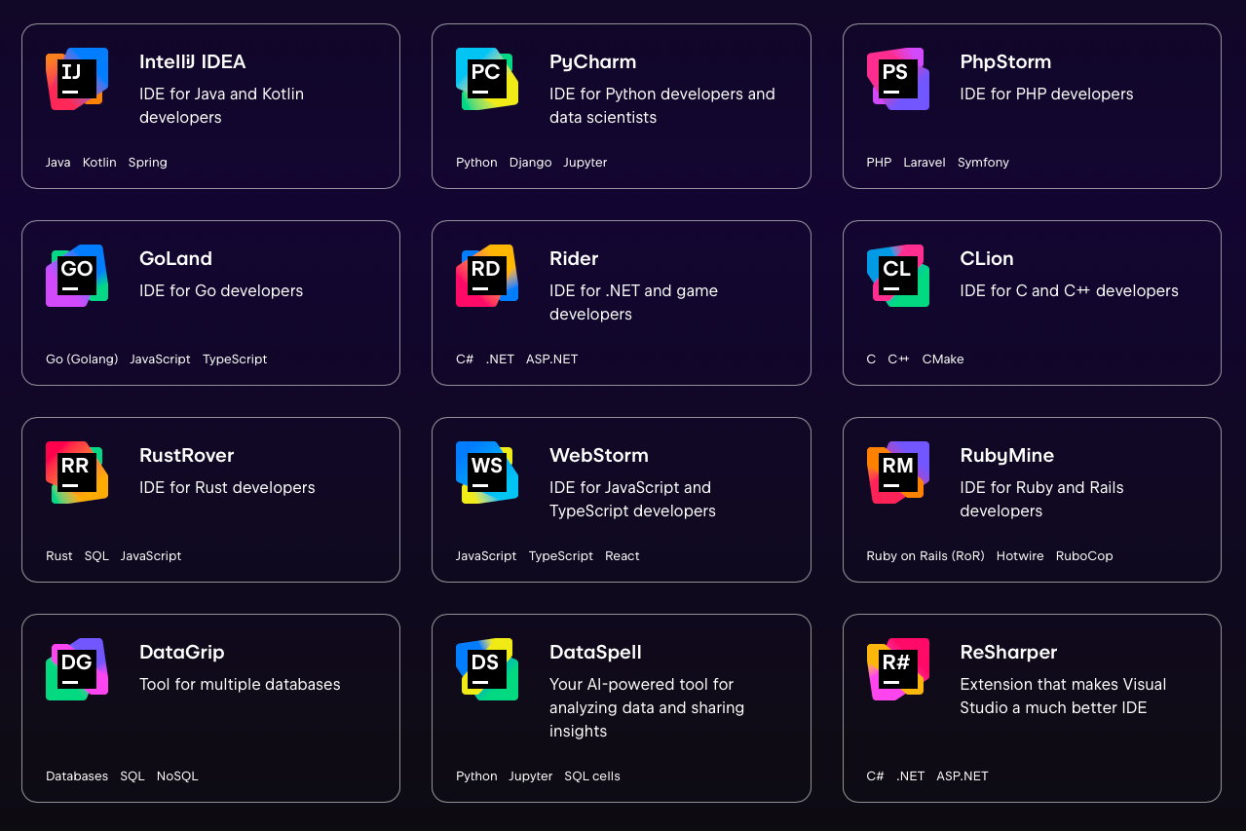This screenshot has height=831, width=1246.
Task: Click the Laravel tag under PhpStorm
Action: tap(924, 163)
